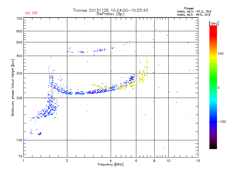The height and width of the screenshot is (175, 233).
Task: Click the y-axis label '300'
Action: 19,73
